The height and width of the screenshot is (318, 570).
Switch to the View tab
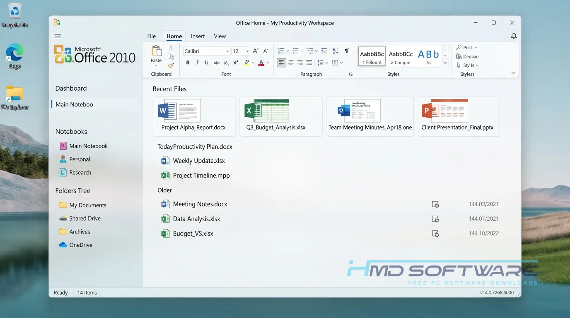(220, 36)
